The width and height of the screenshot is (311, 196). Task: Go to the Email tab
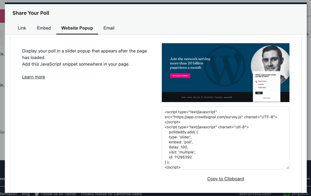[109, 28]
